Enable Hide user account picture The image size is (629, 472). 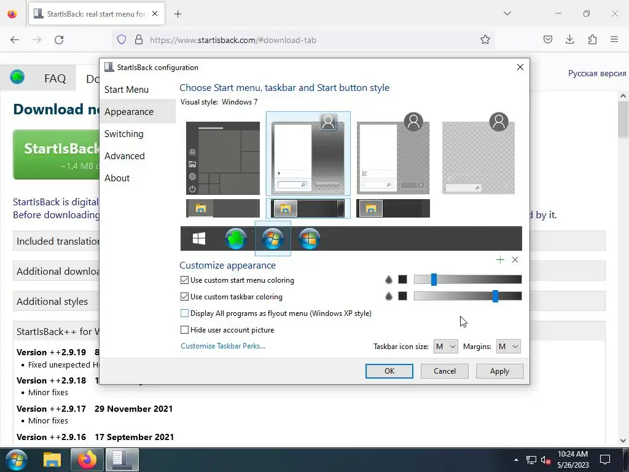(184, 330)
